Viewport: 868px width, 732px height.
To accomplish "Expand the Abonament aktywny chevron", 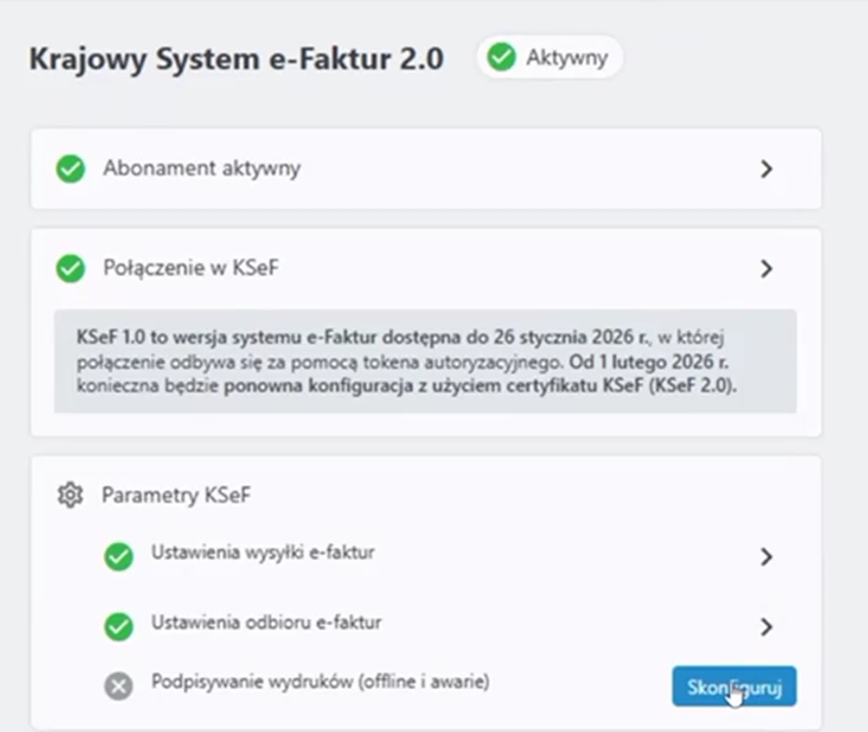I will (x=767, y=169).
